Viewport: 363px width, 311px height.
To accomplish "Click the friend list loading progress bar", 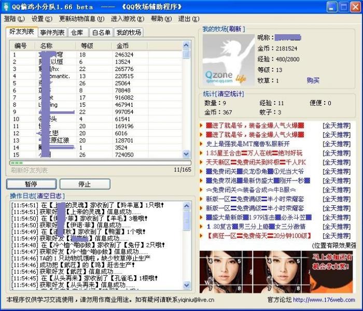I will [x=100, y=163].
